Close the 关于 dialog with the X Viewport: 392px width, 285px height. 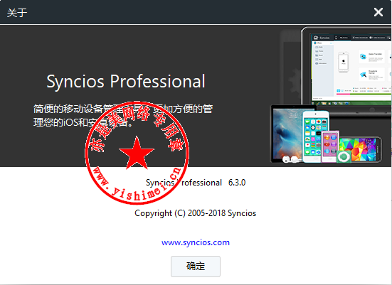[378, 12]
